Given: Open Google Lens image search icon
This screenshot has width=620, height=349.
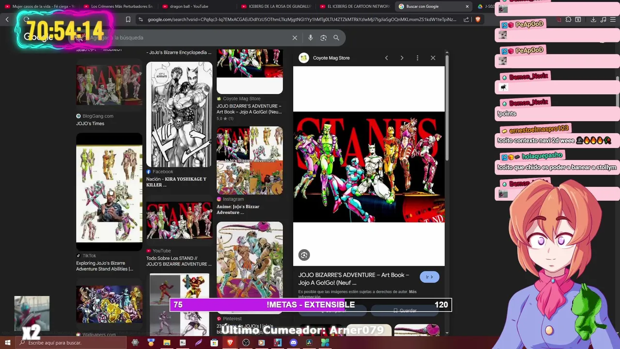Looking at the screenshot, I should click(x=324, y=38).
